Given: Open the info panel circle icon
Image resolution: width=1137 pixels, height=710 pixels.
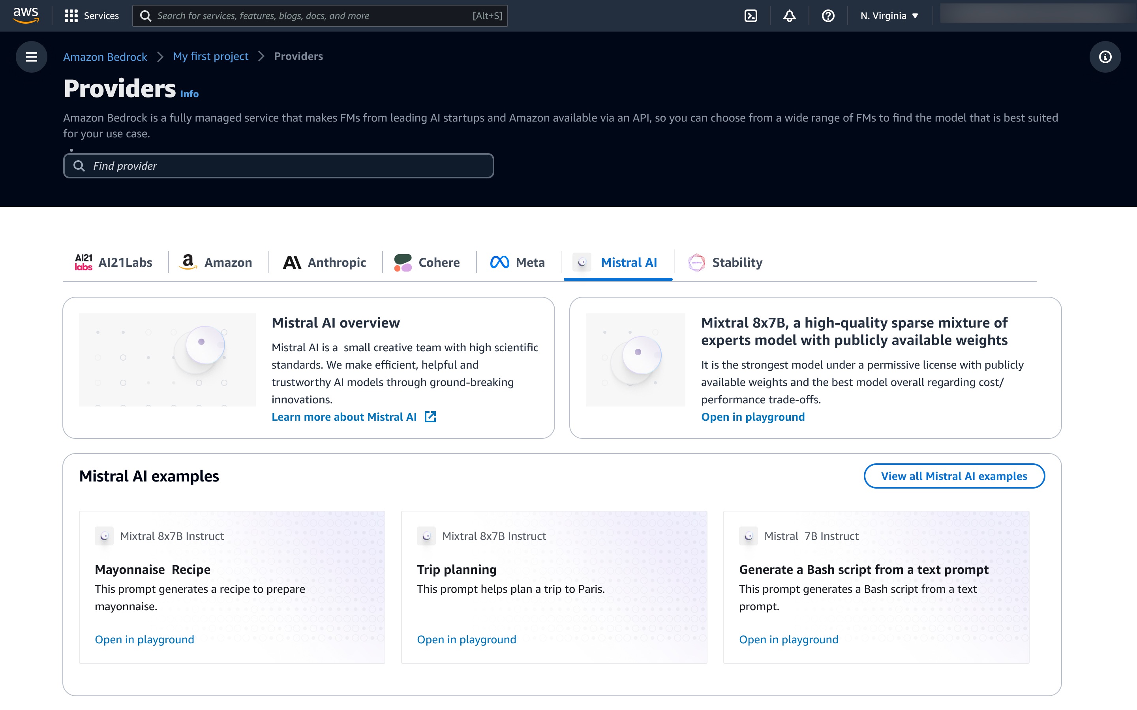Looking at the screenshot, I should tap(1105, 57).
